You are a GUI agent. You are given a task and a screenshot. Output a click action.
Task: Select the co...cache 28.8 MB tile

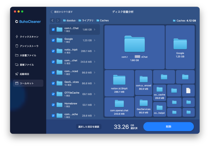point(159,93)
